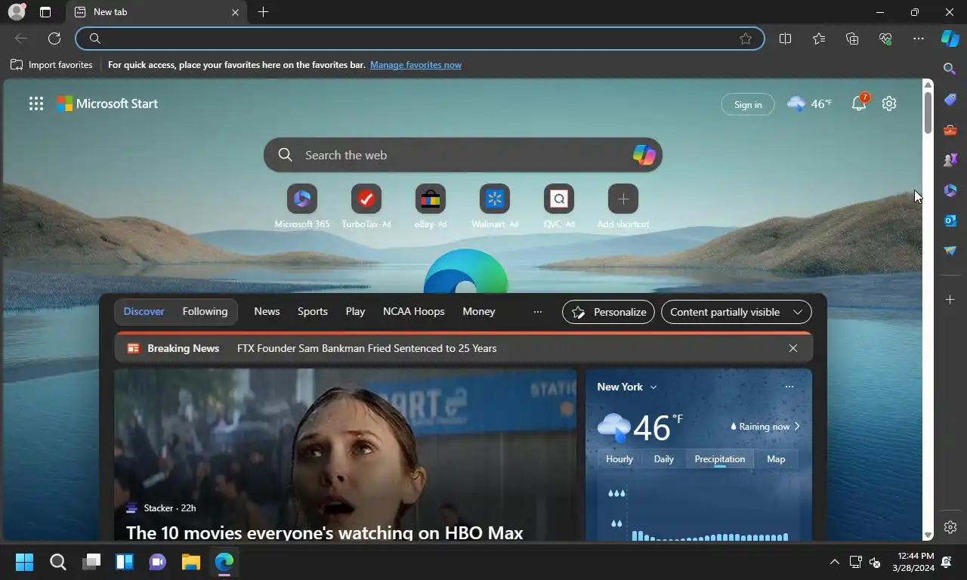The height and width of the screenshot is (580, 967).
Task: Open sidebar settings gear at bottom
Action: (950, 527)
